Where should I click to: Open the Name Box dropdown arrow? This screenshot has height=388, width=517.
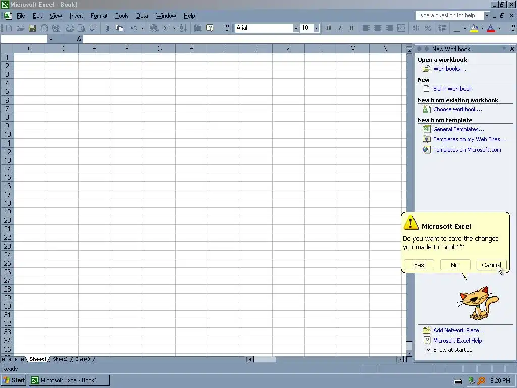pyautogui.click(x=51, y=39)
